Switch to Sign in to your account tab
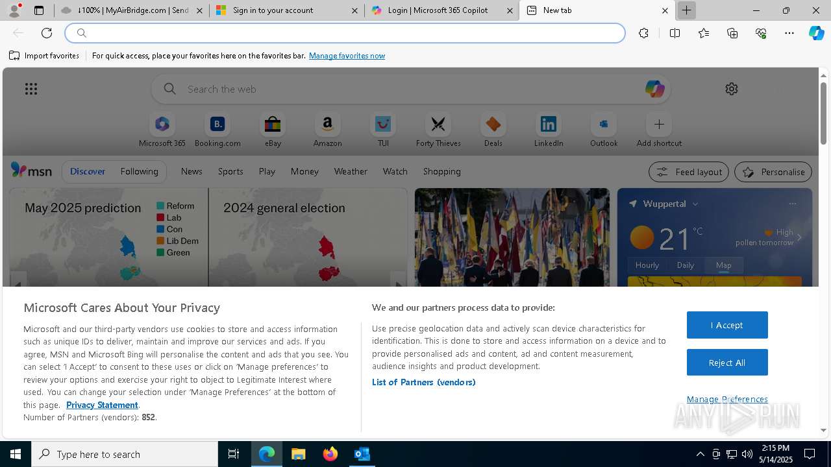 287,10
